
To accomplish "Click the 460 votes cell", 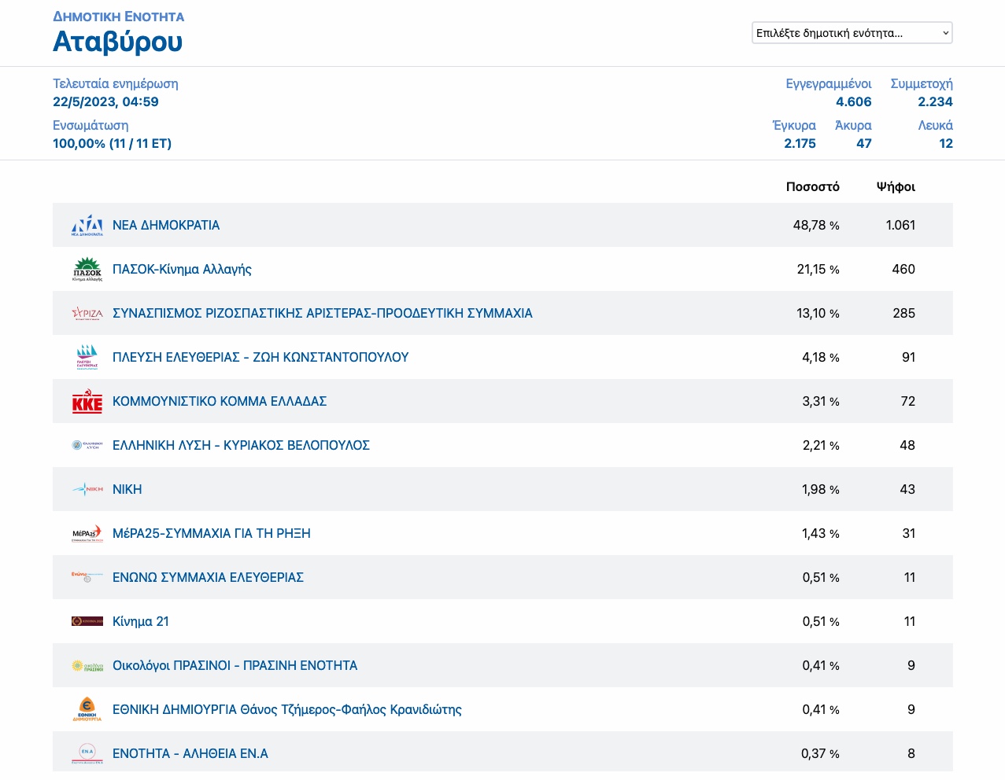I will 903,269.
